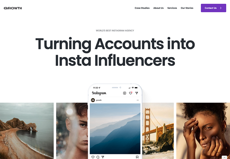Viewport: 230px width, 159px height.
Task: Tap the comment bubble icon
Action: click(98, 157)
